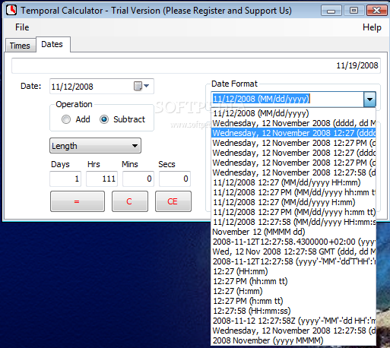Click the Hrs input field
Image resolution: width=390 pixels, height=348 pixels.
[x=102, y=179]
